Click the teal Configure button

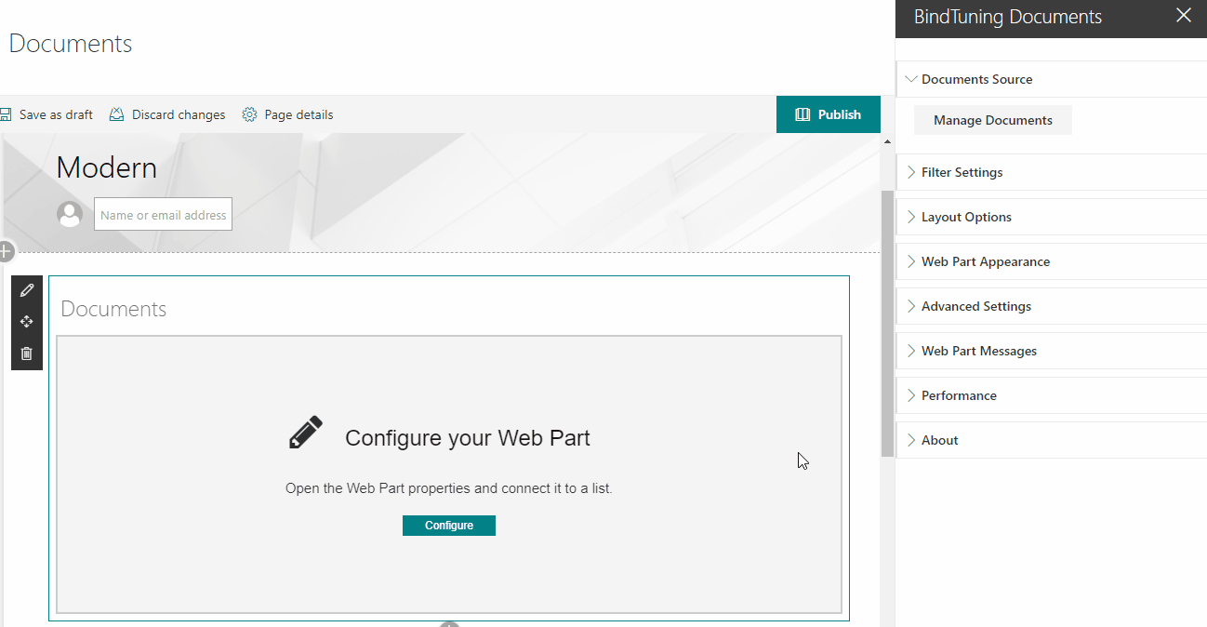(449, 526)
